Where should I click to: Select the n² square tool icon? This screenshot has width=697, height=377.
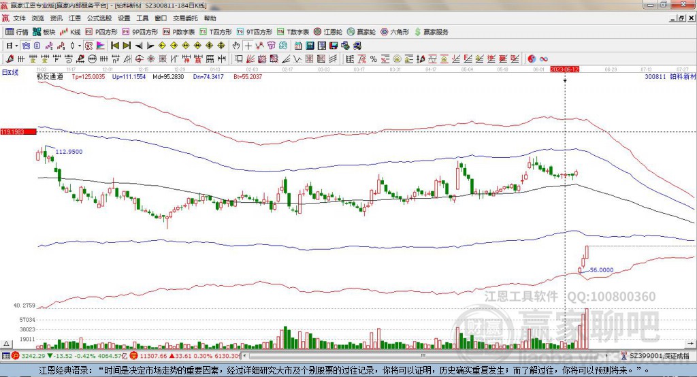click(116, 59)
